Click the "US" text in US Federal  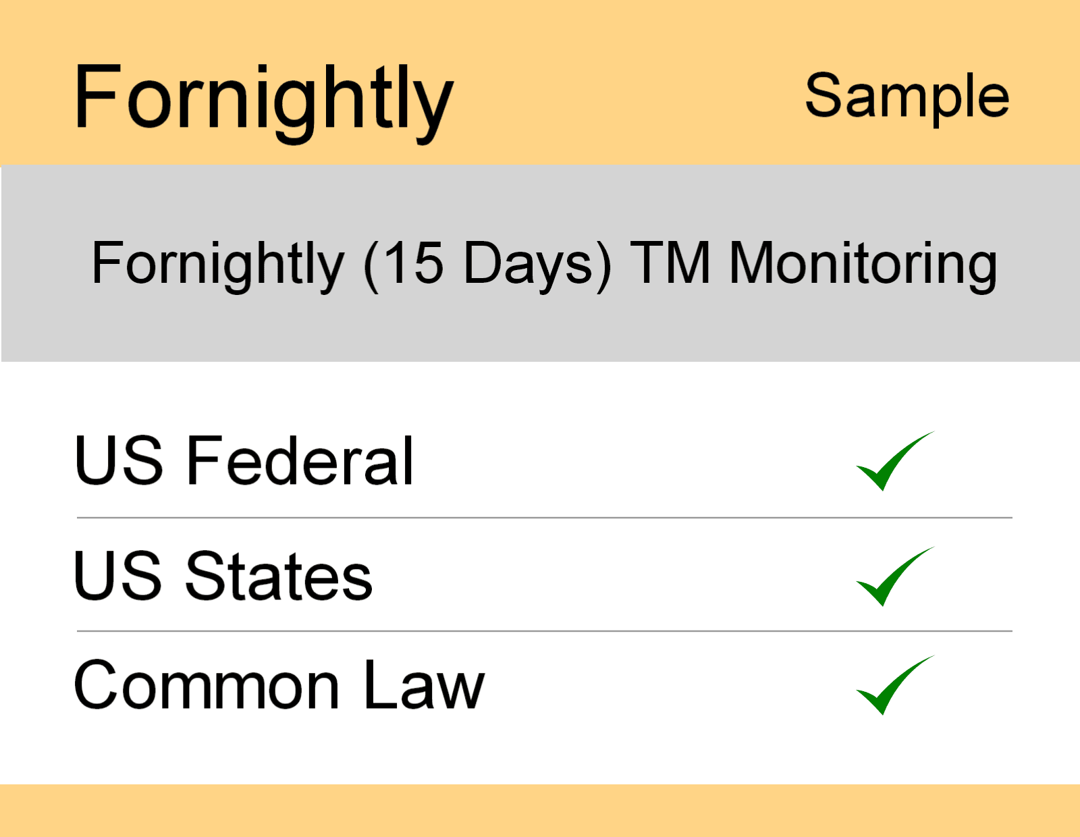(x=119, y=460)
